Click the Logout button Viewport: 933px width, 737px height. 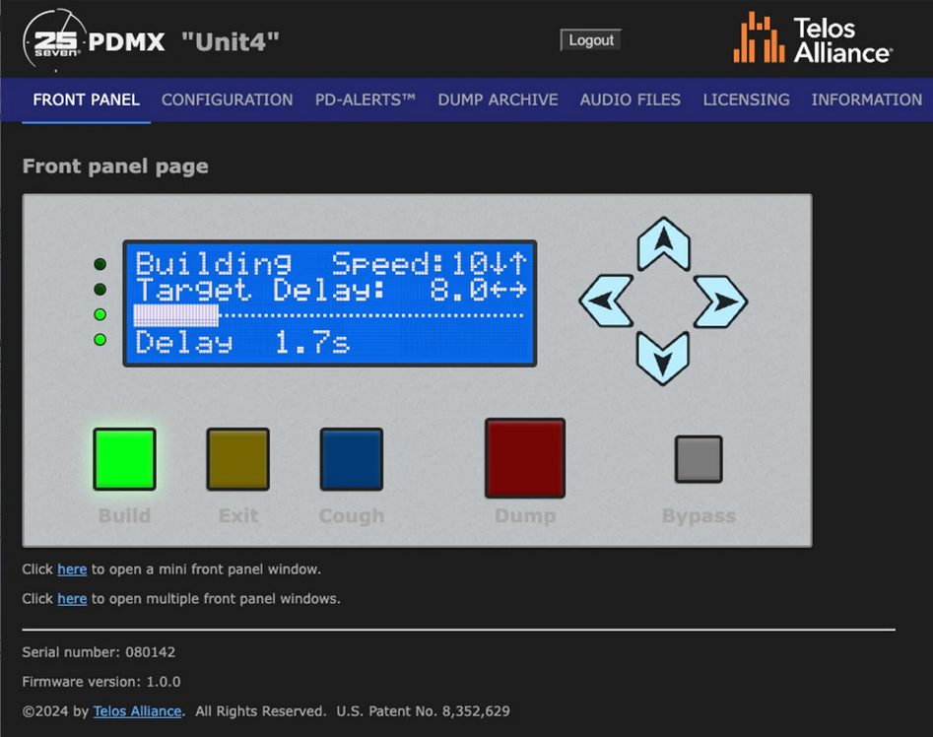(x=591, y=39)
